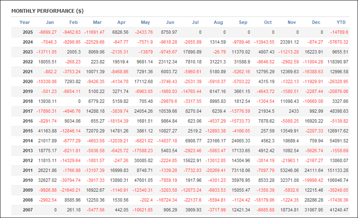Select the 2024 November value 23391.12
The image size is (358, 218).
pyautogui.click(x=290, y=42)
